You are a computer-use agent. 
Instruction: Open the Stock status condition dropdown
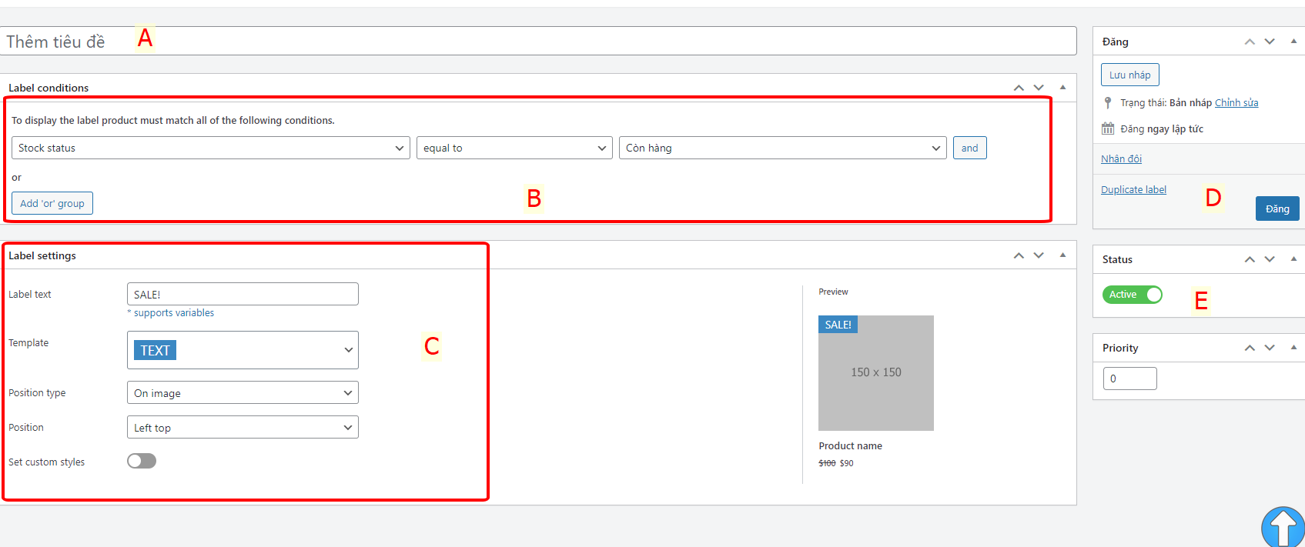[x=211, y=148]
